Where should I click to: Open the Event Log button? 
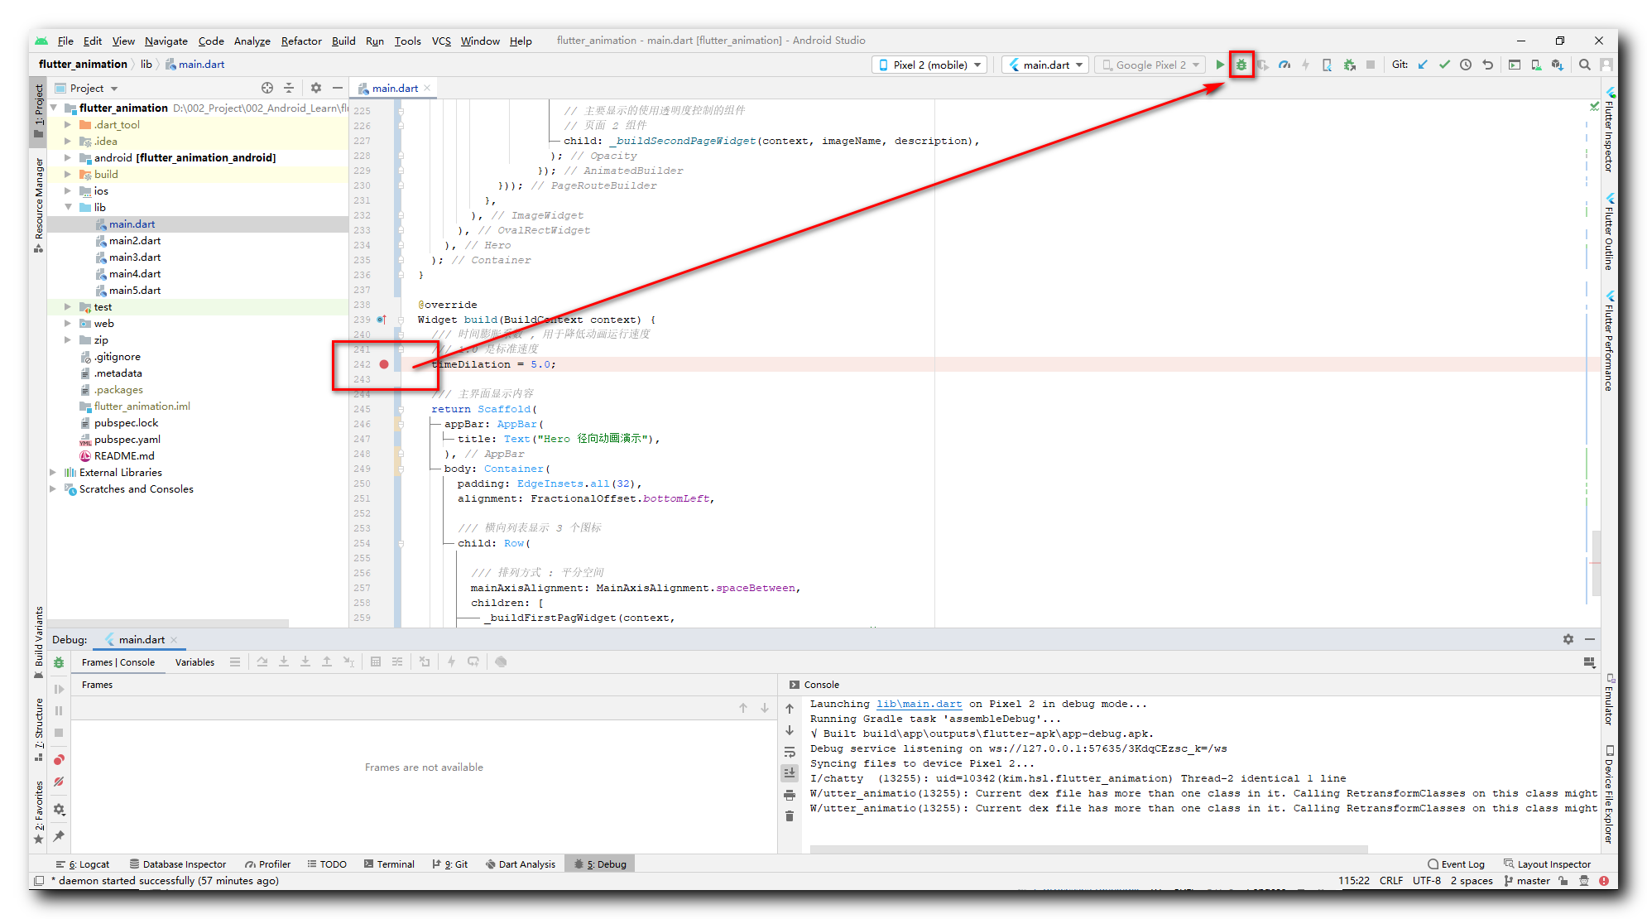[x=1456, y=864]
